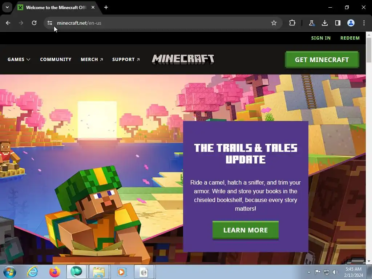The height and width of the screenshot is (279, 372).
Task: Open the network tray icon
Action: coord(327,272)
